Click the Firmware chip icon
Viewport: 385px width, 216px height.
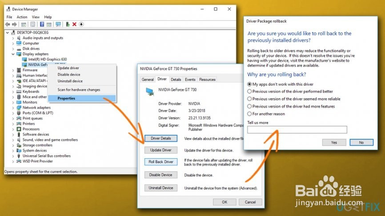tap(19, 70)
